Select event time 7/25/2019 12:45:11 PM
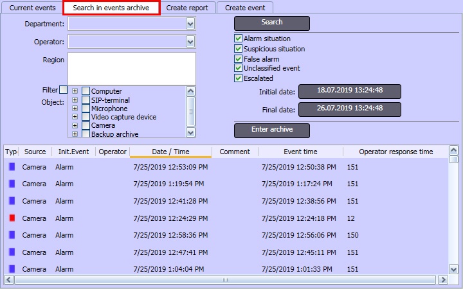This screenshot has height=289, width=463. point(298,252)
